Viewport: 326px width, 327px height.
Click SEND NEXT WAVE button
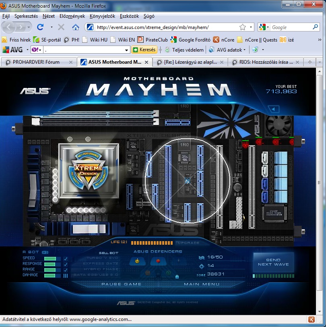[x=273, y=262]
